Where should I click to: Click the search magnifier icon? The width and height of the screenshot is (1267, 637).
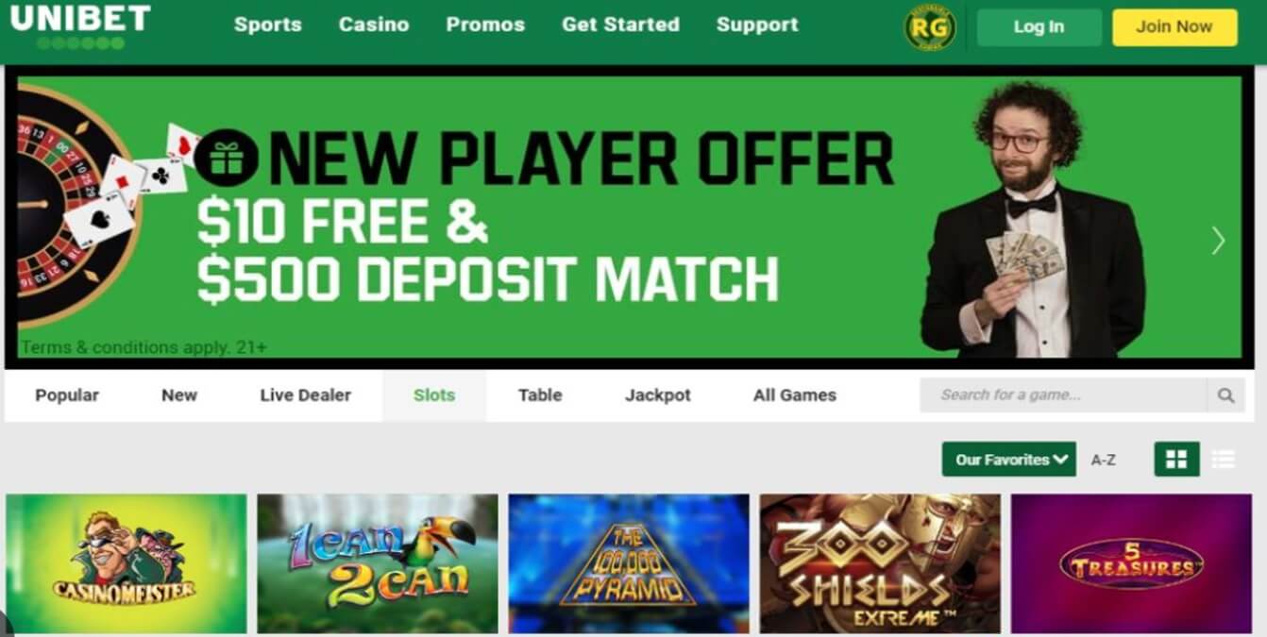tap(1225, 395)
